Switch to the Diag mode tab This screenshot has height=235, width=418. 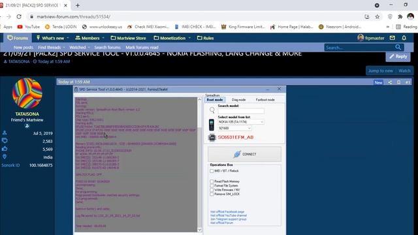point(238,100)
